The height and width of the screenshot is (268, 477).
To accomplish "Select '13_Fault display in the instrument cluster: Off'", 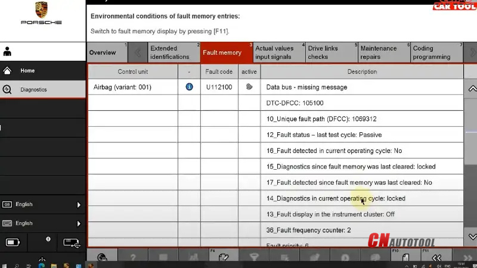I will (x=362, y=214).
